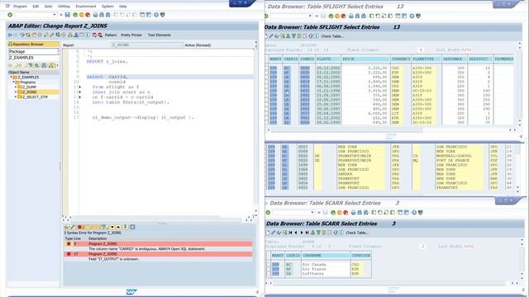The width and height of the screenshot is (529, 297).
Task: Click the syntax error on line 9 row
Action: point(158,243)
